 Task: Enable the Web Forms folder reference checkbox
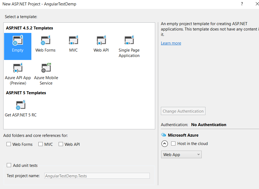9,144
